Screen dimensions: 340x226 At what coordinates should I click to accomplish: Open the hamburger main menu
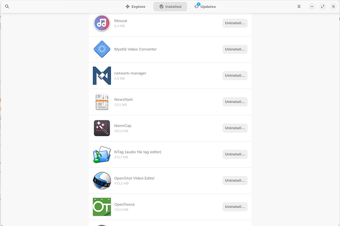coord(299,6)
